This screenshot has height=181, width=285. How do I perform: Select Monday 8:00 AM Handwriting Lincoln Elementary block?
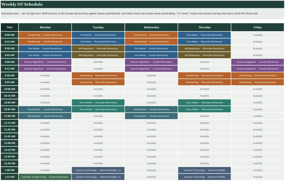point(45,35)
